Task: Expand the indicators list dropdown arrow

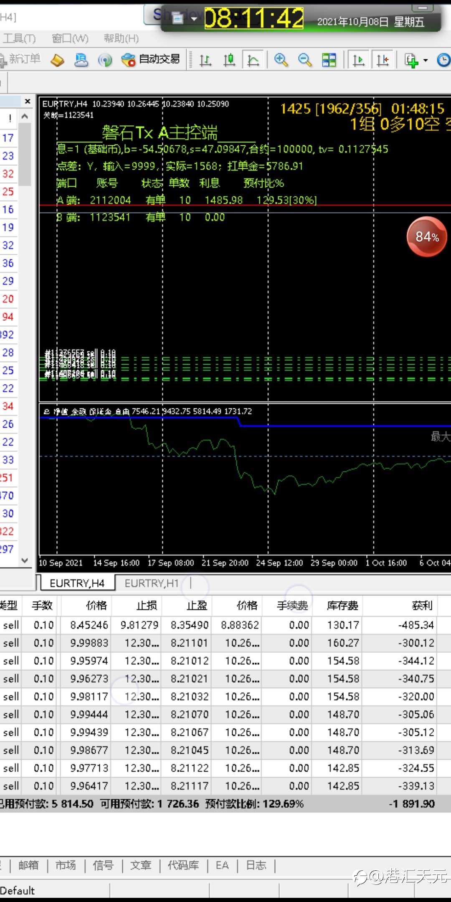Action: point(426,61)
